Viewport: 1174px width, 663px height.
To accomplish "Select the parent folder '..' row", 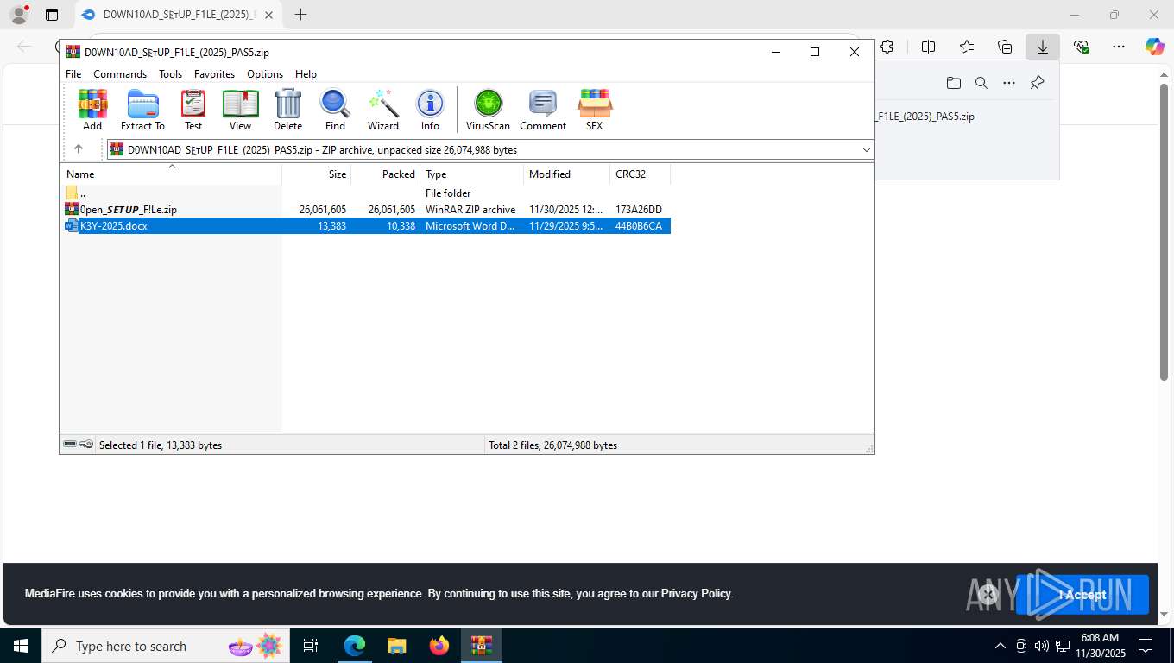I will click(366, 193).
